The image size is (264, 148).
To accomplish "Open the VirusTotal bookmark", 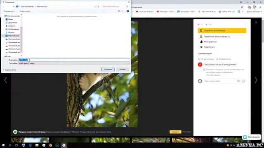I will click(186, 12).
